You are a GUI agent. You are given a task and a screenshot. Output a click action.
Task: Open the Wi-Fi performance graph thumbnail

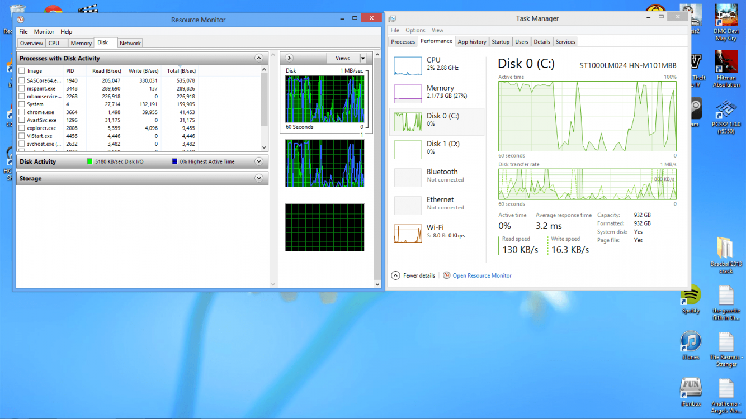408,234
